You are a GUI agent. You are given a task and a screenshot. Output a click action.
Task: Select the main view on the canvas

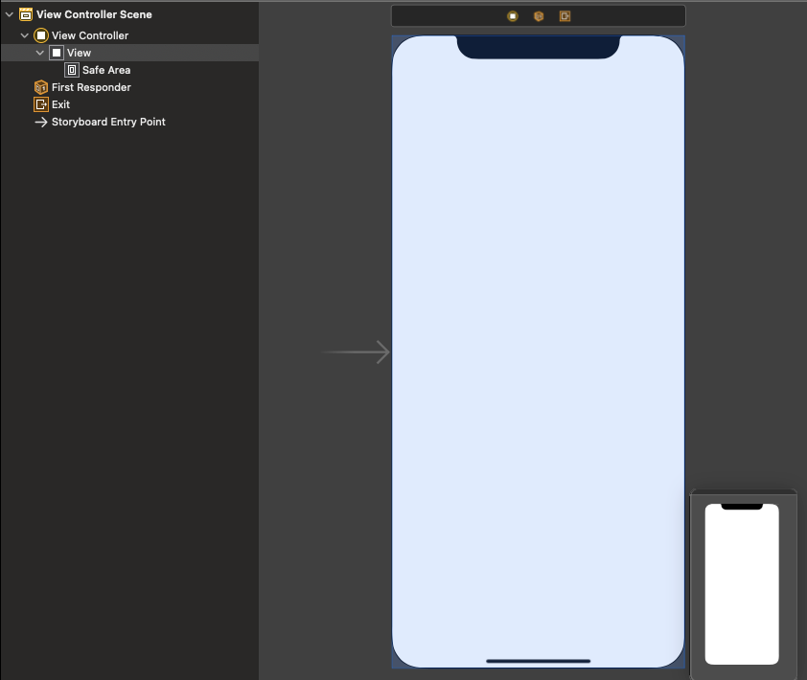(539, 351)
